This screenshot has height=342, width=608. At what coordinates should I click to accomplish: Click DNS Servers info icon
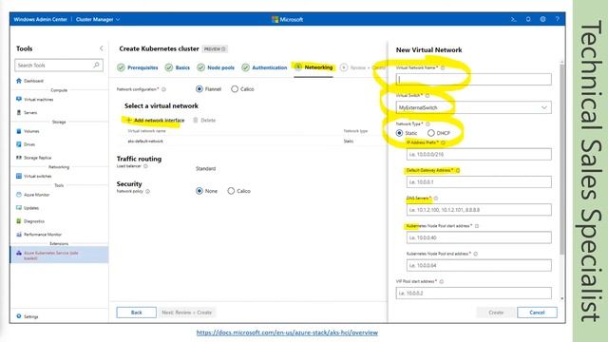436,199
